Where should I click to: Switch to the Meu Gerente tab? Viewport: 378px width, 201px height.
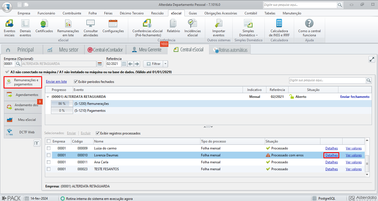point(147,50)
